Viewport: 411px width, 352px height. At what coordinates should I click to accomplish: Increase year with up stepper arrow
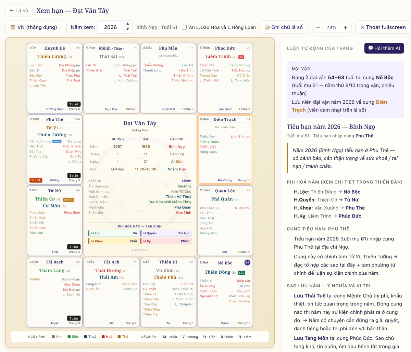pyautogui.click(x=128, y=24)
